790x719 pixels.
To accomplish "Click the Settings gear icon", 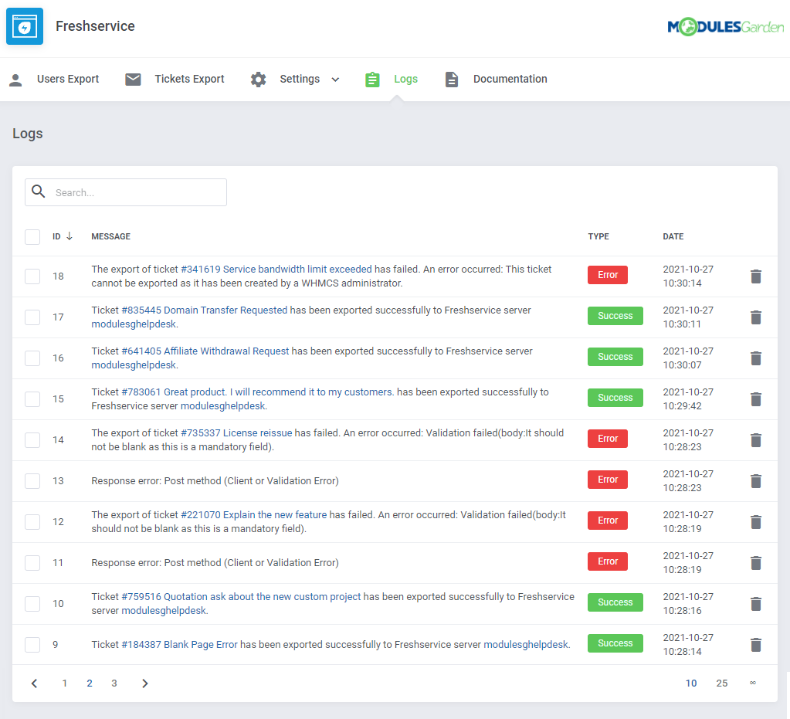I will 259,79.
